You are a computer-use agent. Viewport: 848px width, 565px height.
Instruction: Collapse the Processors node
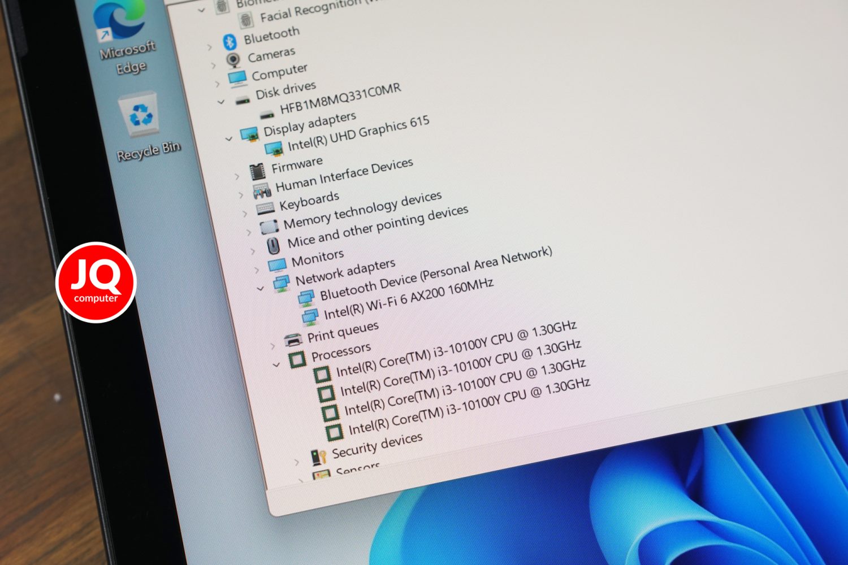tap(276, 366)
